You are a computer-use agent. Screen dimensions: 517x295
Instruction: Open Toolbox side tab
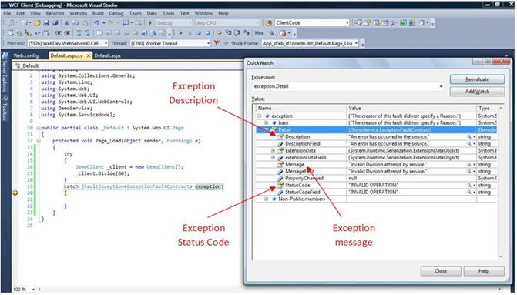(5, 107)
